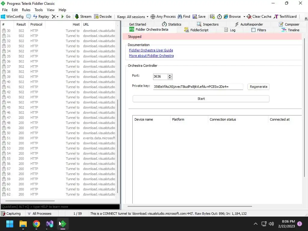The width and height of the screenshot is (308, 231).
Task: Open Visual Studio from taskbar
Action: point(50,224)
